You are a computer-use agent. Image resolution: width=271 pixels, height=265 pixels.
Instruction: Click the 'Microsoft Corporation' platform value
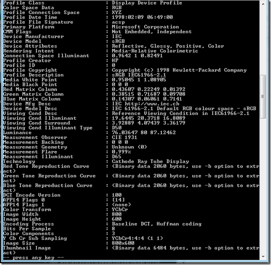(146, 27)
